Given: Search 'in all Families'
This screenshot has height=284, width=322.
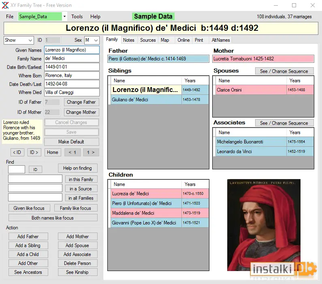Looking at the screenshot, I should point(81,198).
